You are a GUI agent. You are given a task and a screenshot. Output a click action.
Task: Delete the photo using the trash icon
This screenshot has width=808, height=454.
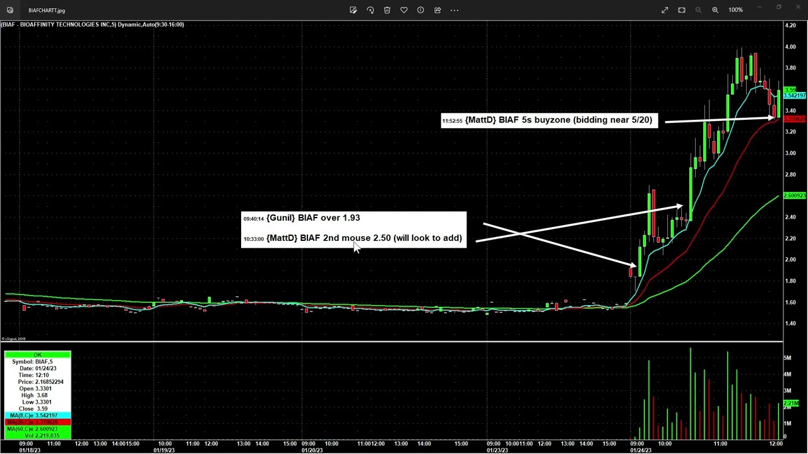[x=387, y=10]
